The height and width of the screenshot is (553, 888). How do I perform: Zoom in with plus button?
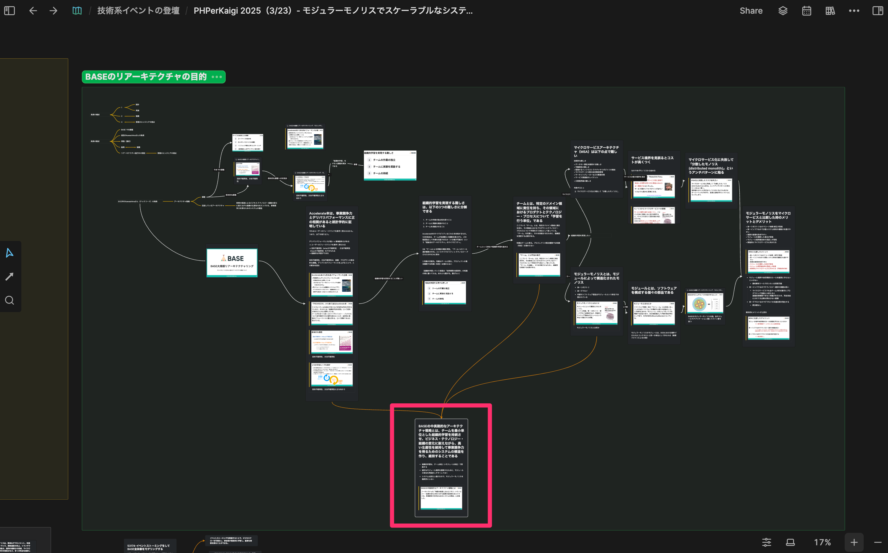click(x=854, y=542)
